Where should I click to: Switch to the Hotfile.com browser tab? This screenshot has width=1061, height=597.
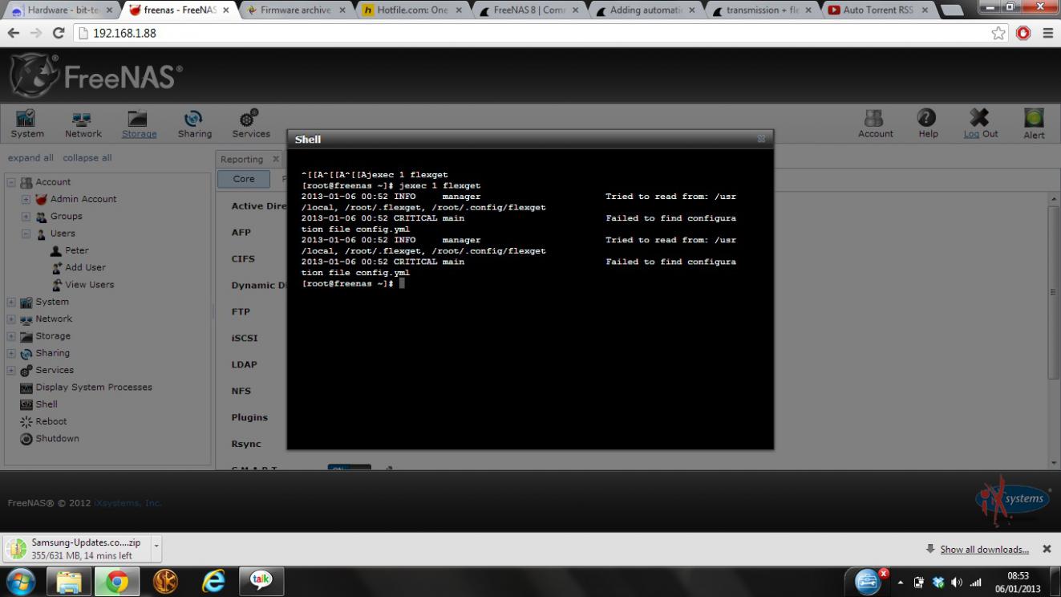coord(412,10)
